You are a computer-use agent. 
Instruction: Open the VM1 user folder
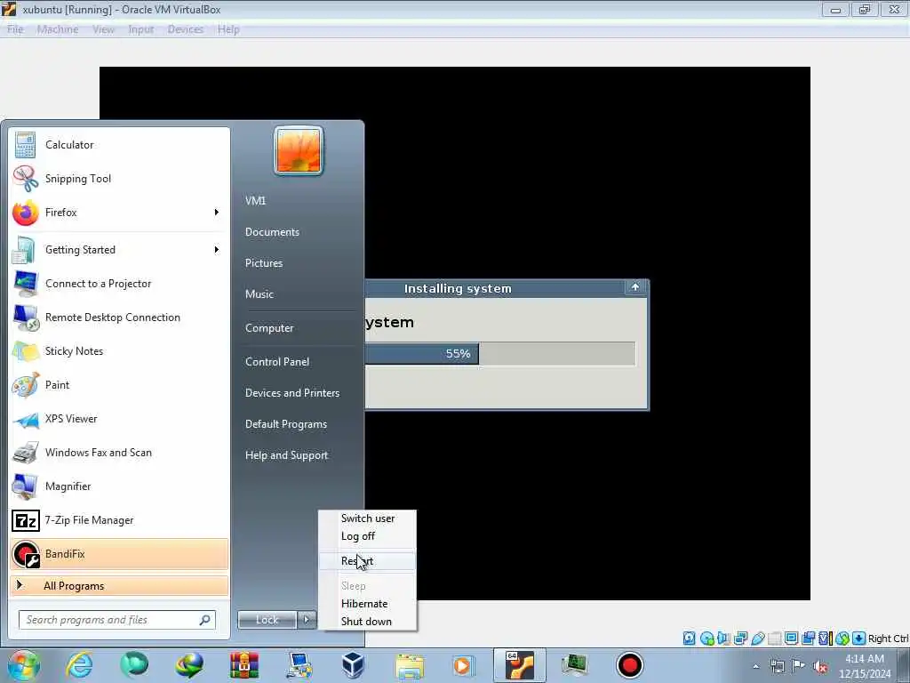255,201
